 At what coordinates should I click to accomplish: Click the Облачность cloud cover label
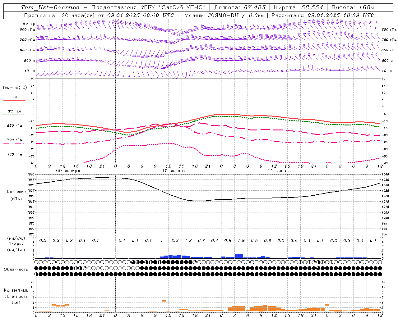pyautogui.click(x=16, y=269)
